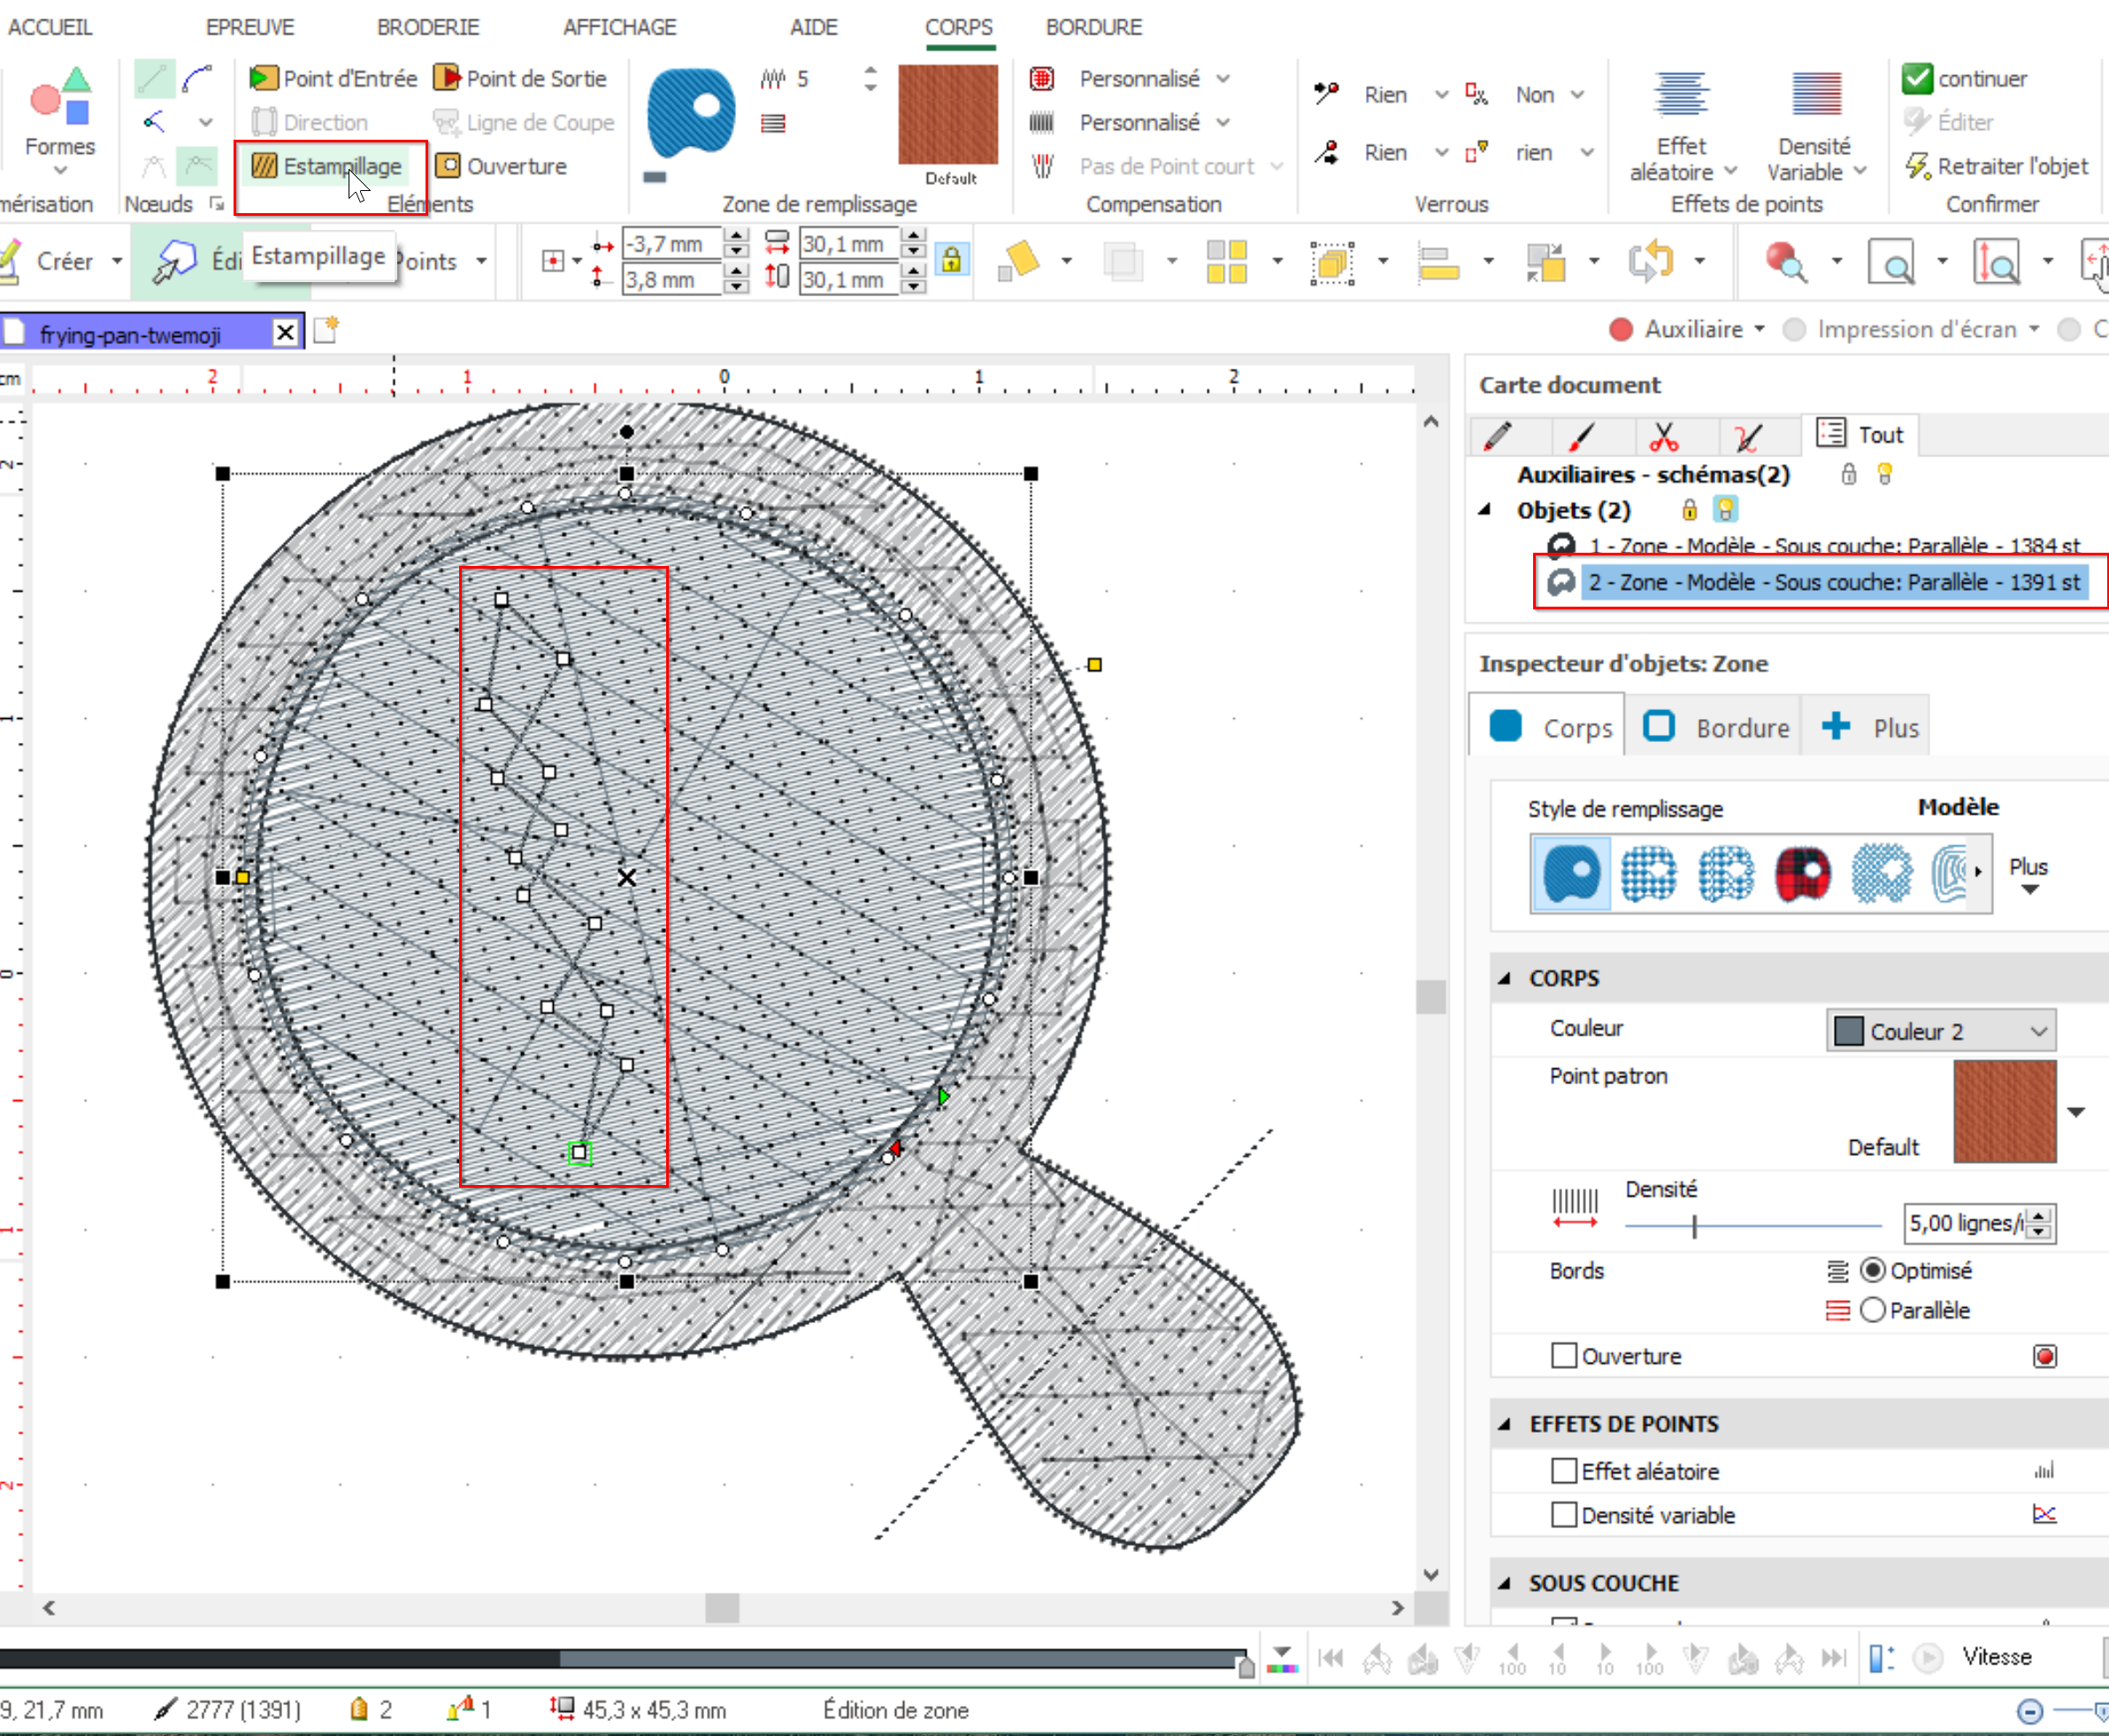Select the Parallèle borders radio button
2109x1736 pixels.
coord(1873,1310)
